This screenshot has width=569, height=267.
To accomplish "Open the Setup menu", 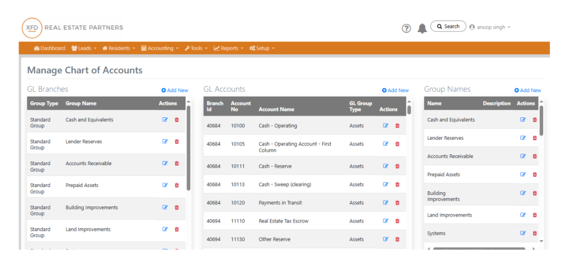I will 262,49.
